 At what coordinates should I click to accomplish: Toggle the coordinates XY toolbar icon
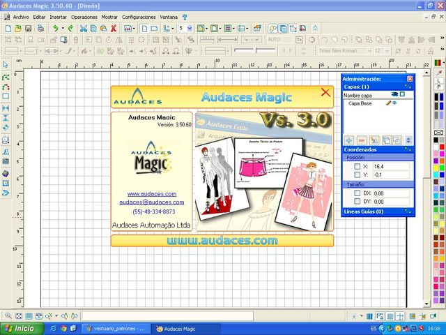(x=293, y=28)
